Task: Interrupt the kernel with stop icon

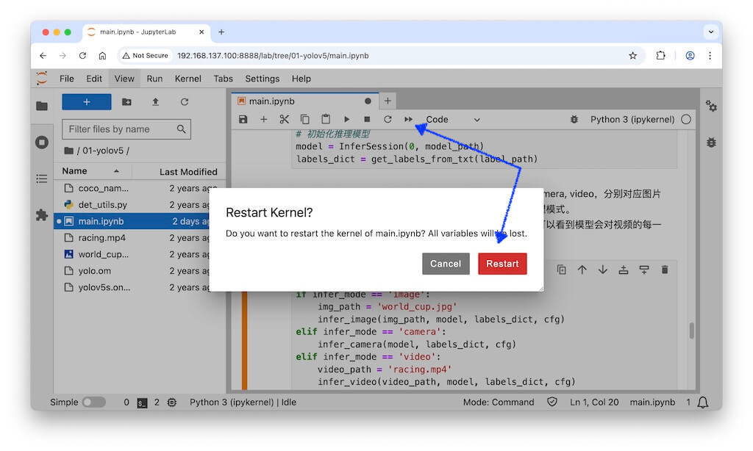Action: 367,119
